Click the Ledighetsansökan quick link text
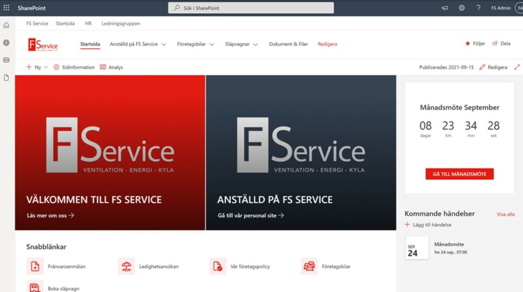This screenshot has height=292, width=523. [x=159, y=266]
